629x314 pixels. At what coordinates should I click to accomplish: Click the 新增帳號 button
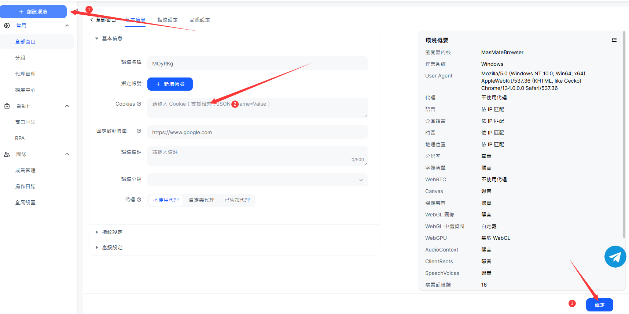pyautogui.click(x=170, y=84)
